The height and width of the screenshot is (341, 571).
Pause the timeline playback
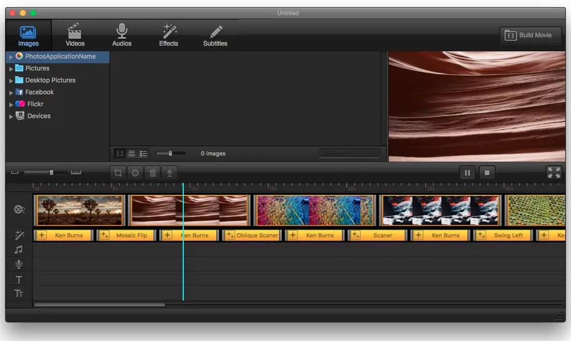click(x=467, y=173)
